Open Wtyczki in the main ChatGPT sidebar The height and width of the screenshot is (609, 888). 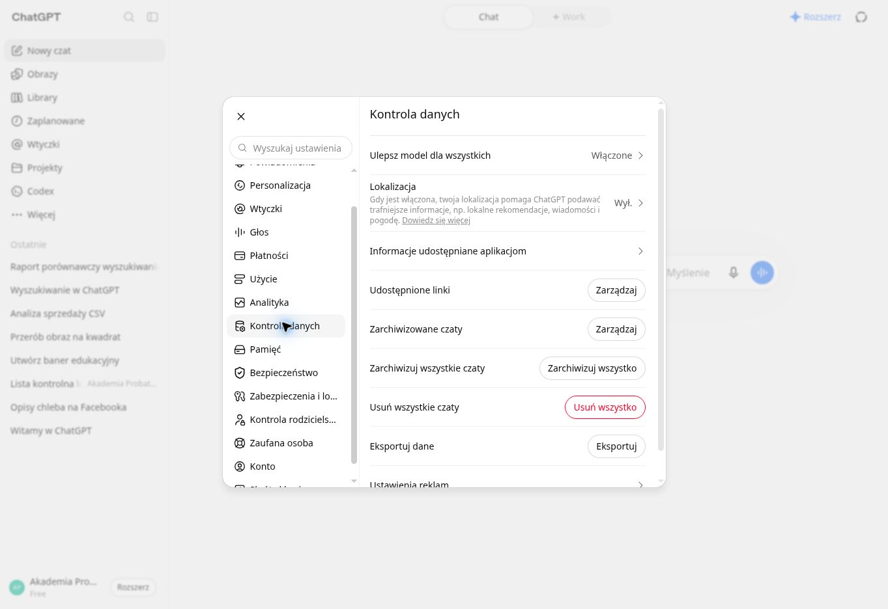pyautogui.click(x=85, y=144)
